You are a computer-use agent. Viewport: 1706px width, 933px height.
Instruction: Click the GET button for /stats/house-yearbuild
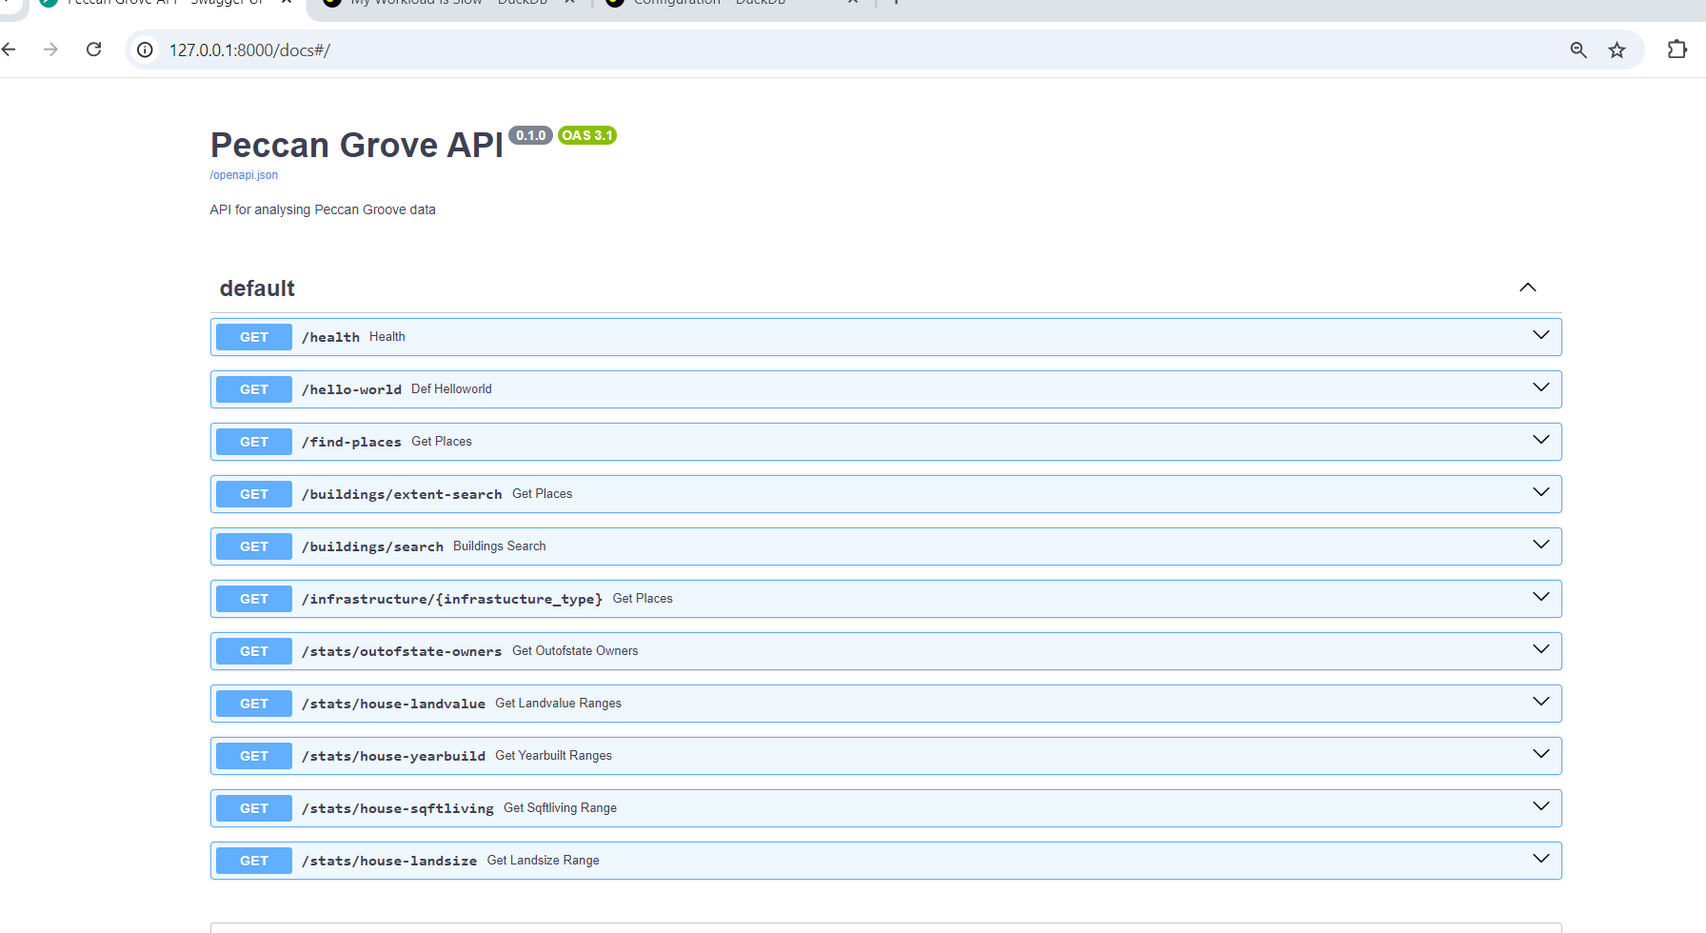[254, 756]
